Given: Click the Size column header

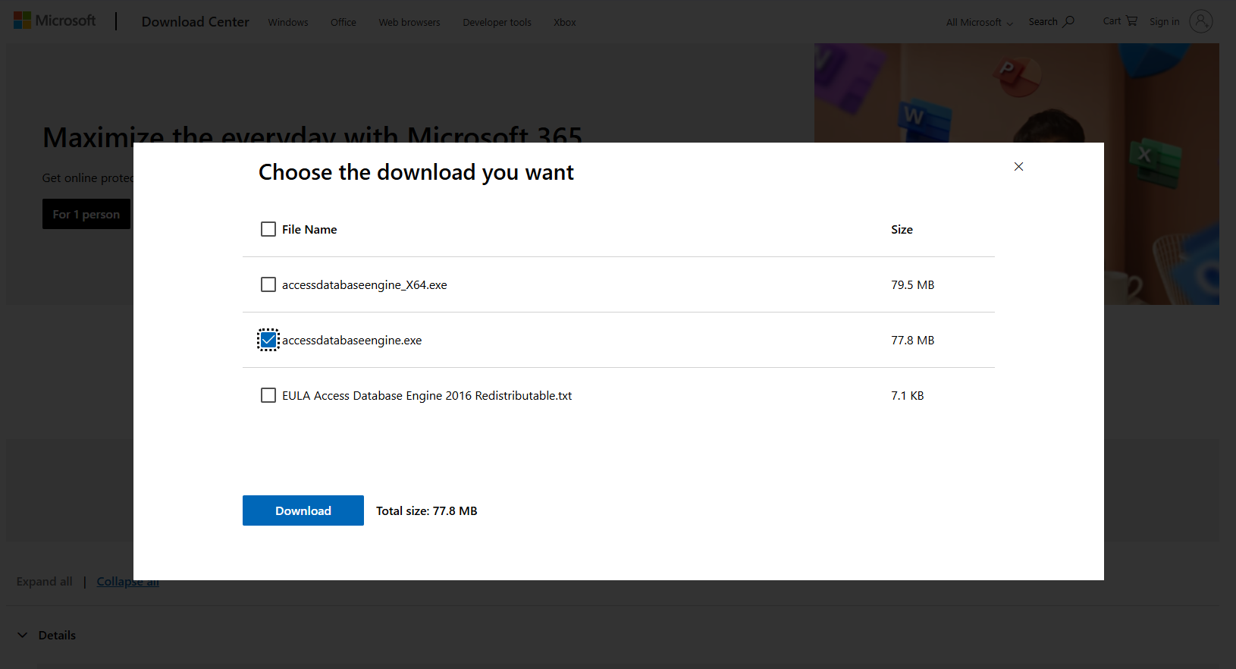Looking at the screenshot, I should coord(902,229).
